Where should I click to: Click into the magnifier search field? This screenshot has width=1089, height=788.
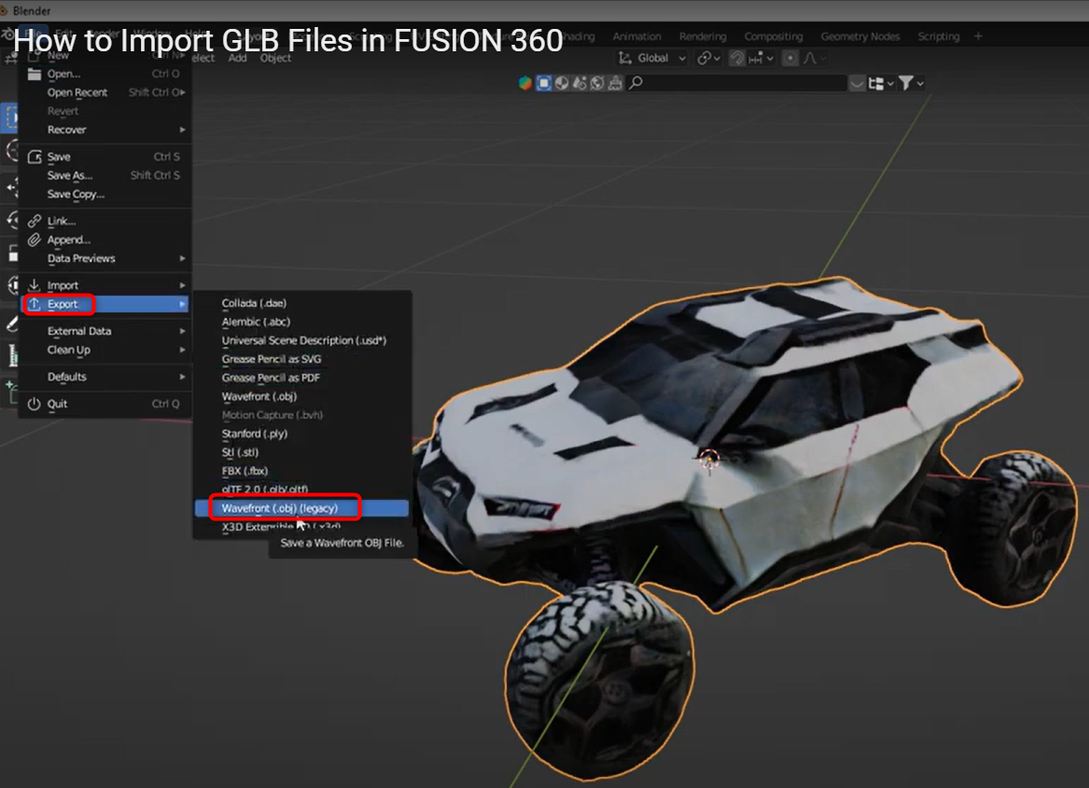coord(735,83)
